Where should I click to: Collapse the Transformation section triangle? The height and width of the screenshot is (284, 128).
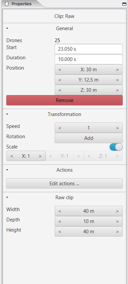[7, 114]
